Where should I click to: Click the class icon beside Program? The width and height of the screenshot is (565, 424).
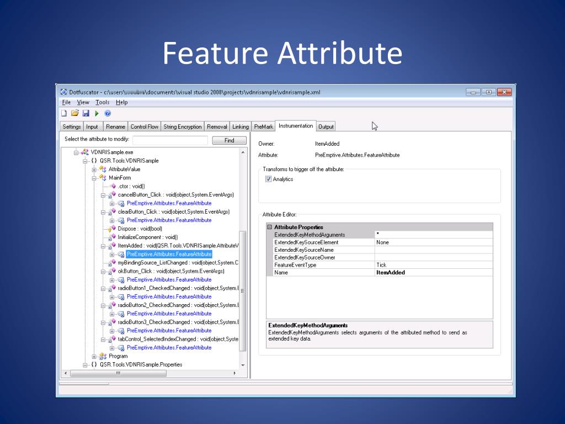coord(103,356)
